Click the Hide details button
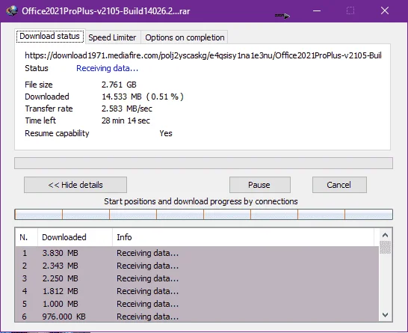 75,185
